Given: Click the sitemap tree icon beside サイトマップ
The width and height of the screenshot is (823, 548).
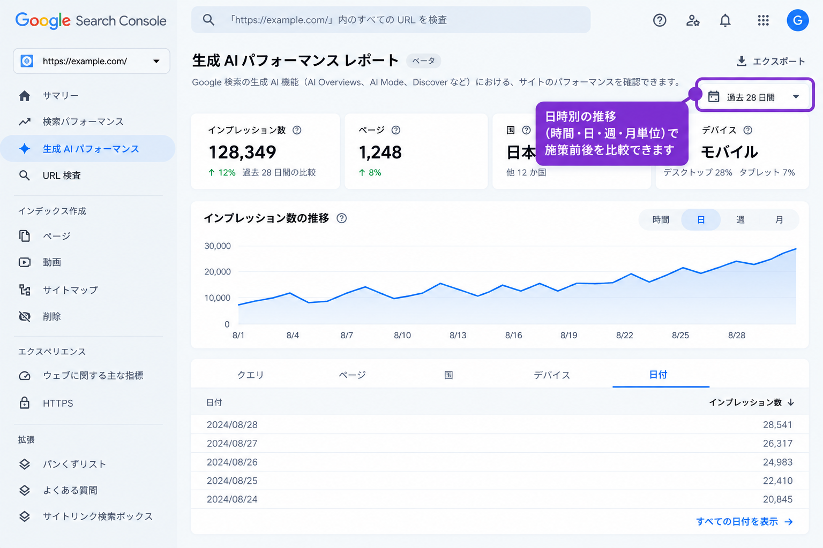Looking at the screenshot, I should 25,290.
